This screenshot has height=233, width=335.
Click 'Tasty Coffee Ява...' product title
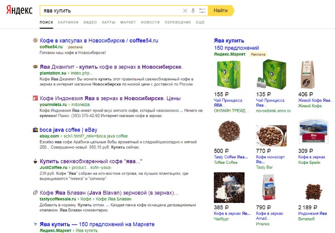click(231, 157)
